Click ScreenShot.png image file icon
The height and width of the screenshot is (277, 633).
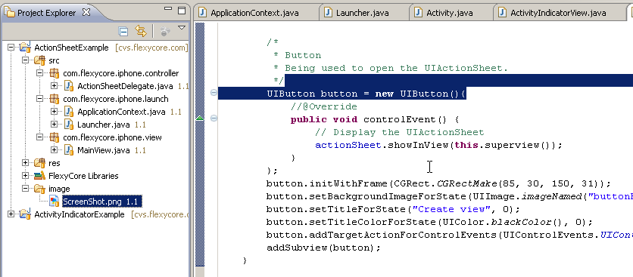(x=54, y=201)
